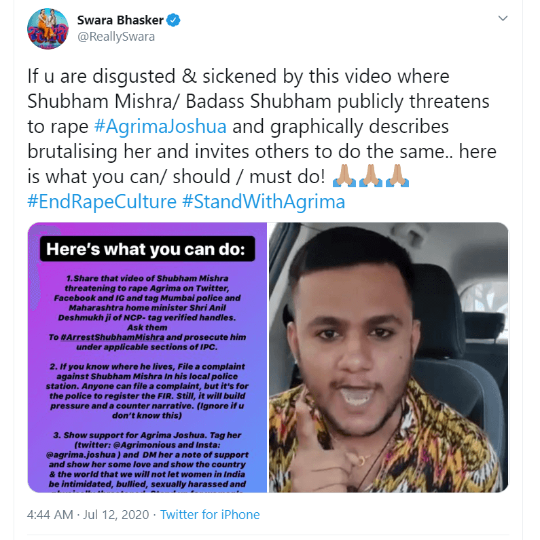This screenshot has width=540, height=540.
Task: Click the middle folded hands emoji
Action: pyautogui.click(x=371, y=176)
